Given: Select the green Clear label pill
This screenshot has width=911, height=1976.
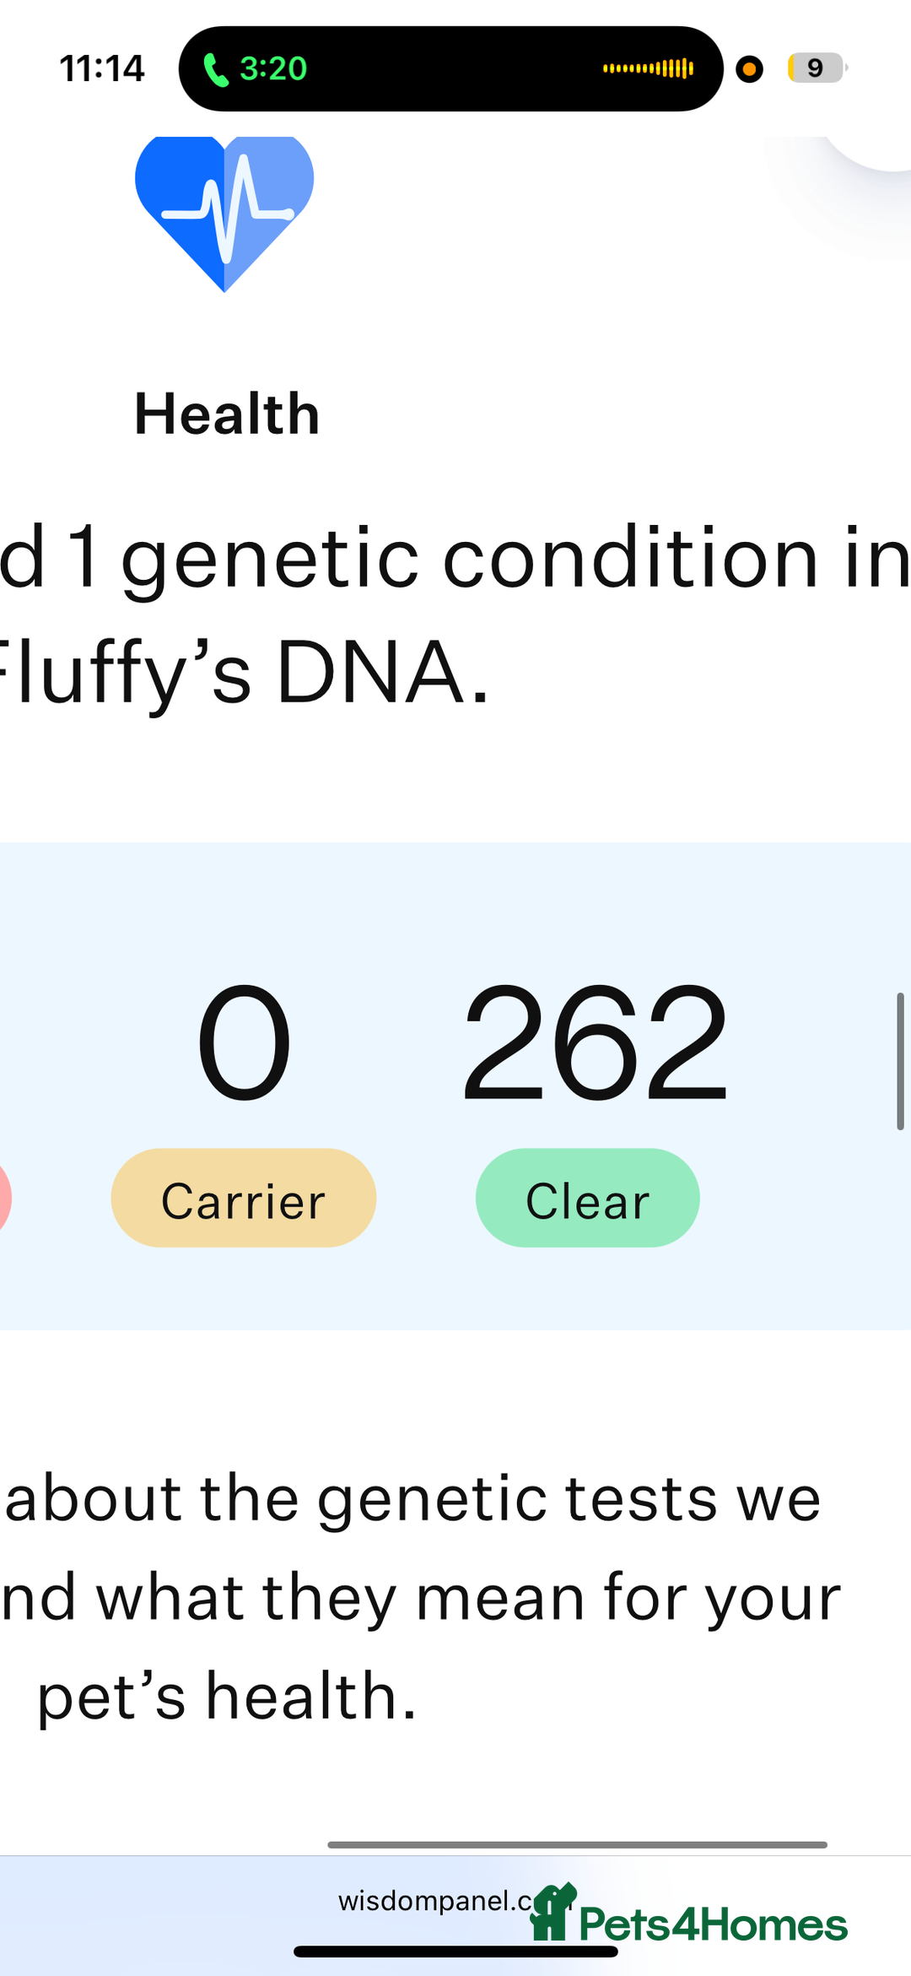Looking at the screenshot, I should (x=588, y=1198).
